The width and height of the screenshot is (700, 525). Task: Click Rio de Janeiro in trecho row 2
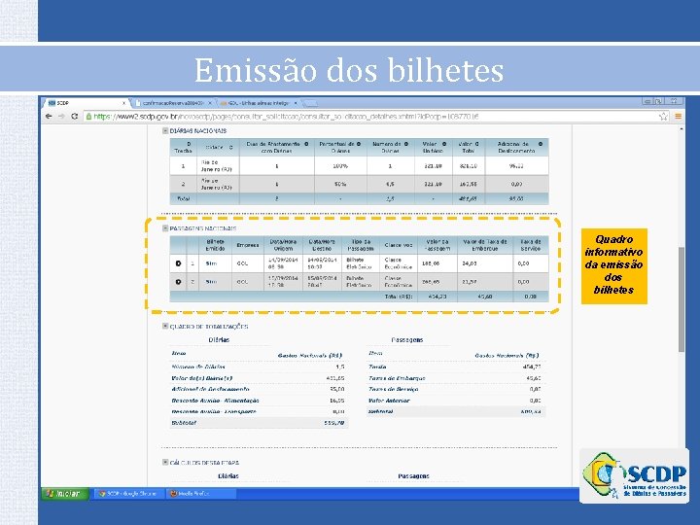pyautogui.click(x=217, y=184)
